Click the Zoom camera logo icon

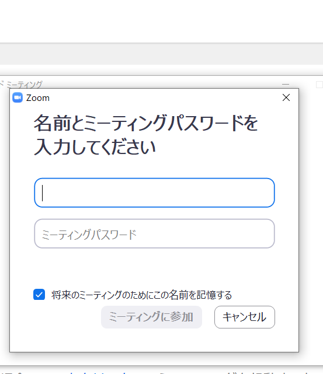[x=18, y=97]
